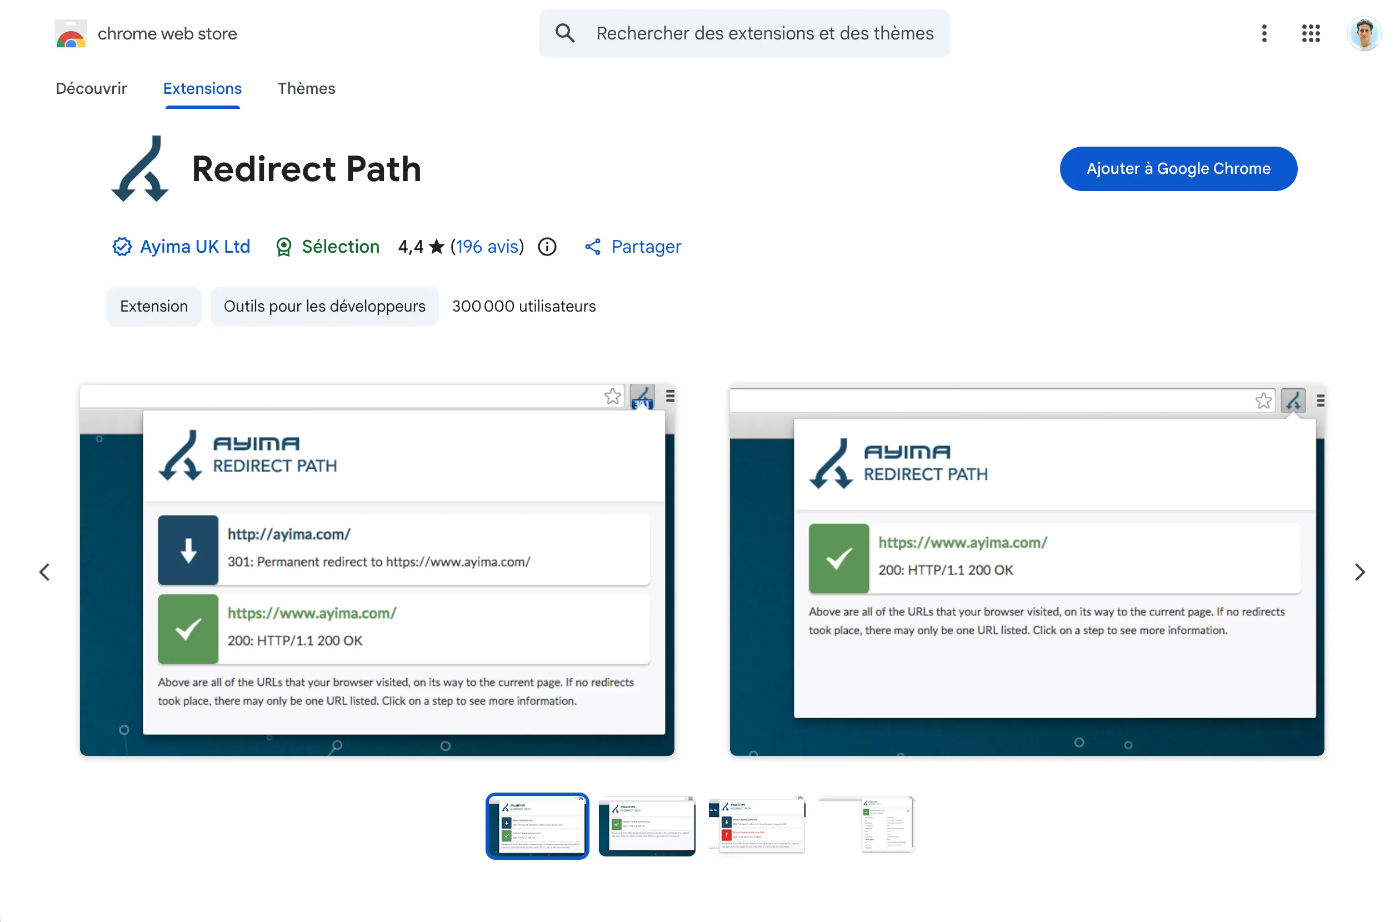Go back in carousel with left arrow
The width and height of the screenshot is (1400, 922).
click(x=44, y=572)
